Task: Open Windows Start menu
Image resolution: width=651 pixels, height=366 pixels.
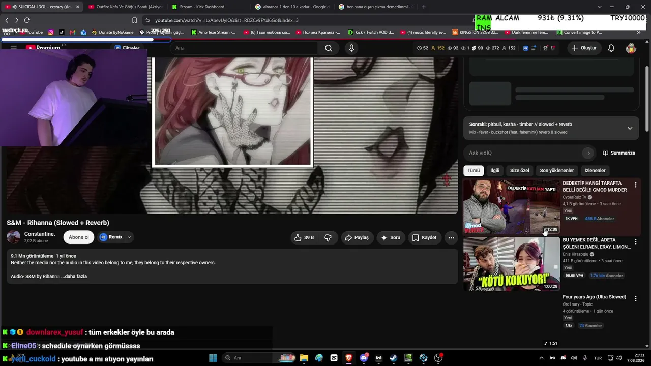Action: (213, 358)
